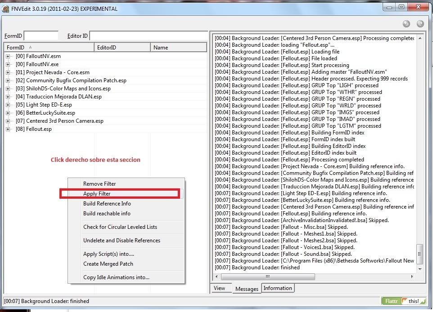Click the messages log scroll up arrow
Viewport: 433px width, 312px height.
click(420, 38)
